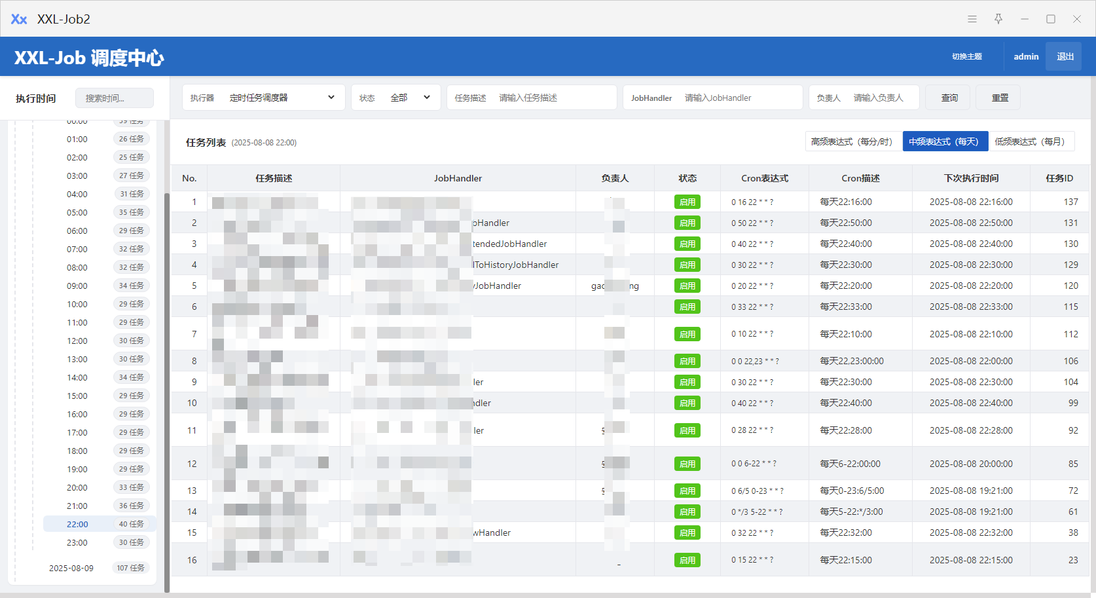Click 启用 status badge for task ID 23
This screenshot has height=598, width=1096.
687,560
